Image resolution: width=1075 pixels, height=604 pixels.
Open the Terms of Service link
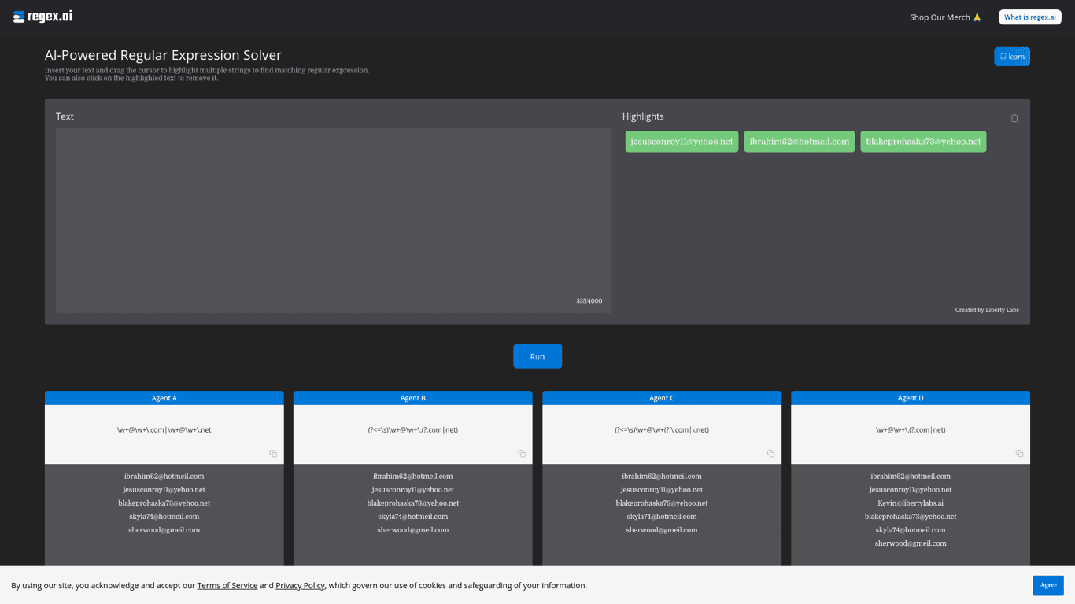(227, 585)
